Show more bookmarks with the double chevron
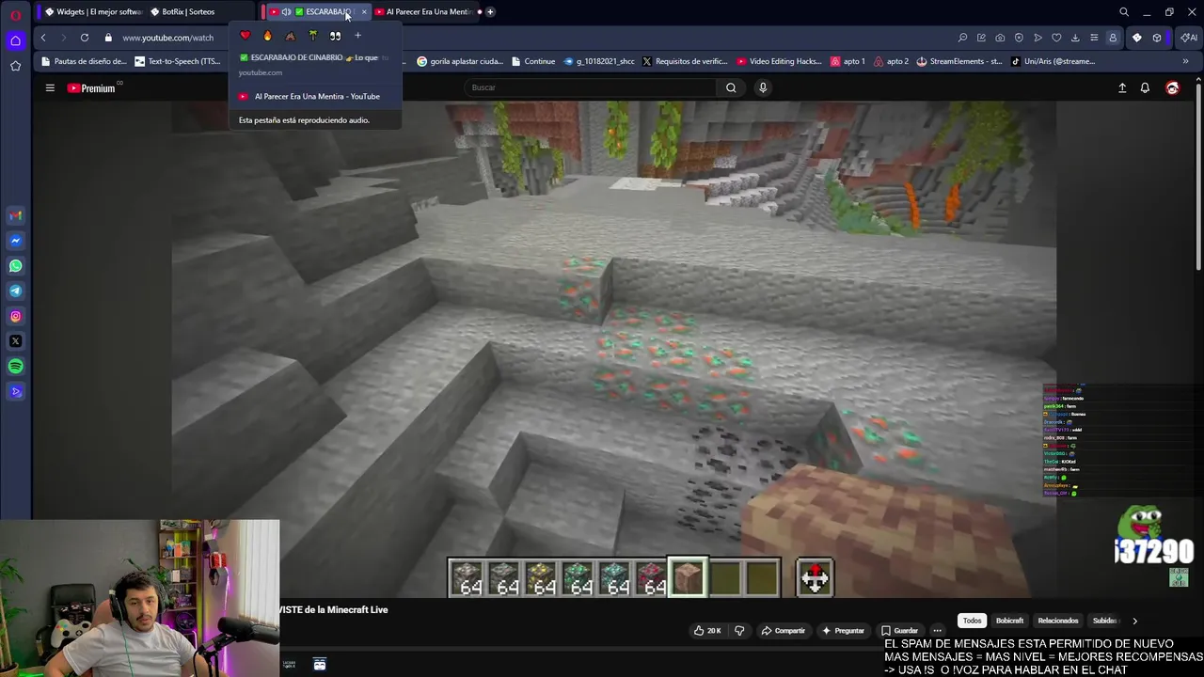This screenshot has height=677, width=1204. (x=1185, y=61)
